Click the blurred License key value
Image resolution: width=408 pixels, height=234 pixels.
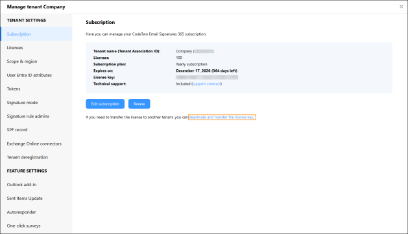point(207,78)
